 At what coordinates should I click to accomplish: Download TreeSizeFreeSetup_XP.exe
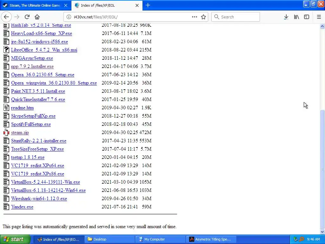point(37,149)
